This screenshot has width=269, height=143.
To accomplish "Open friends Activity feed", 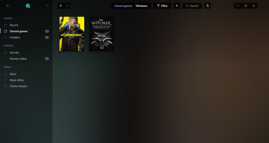I will click(x=14, y=52).
